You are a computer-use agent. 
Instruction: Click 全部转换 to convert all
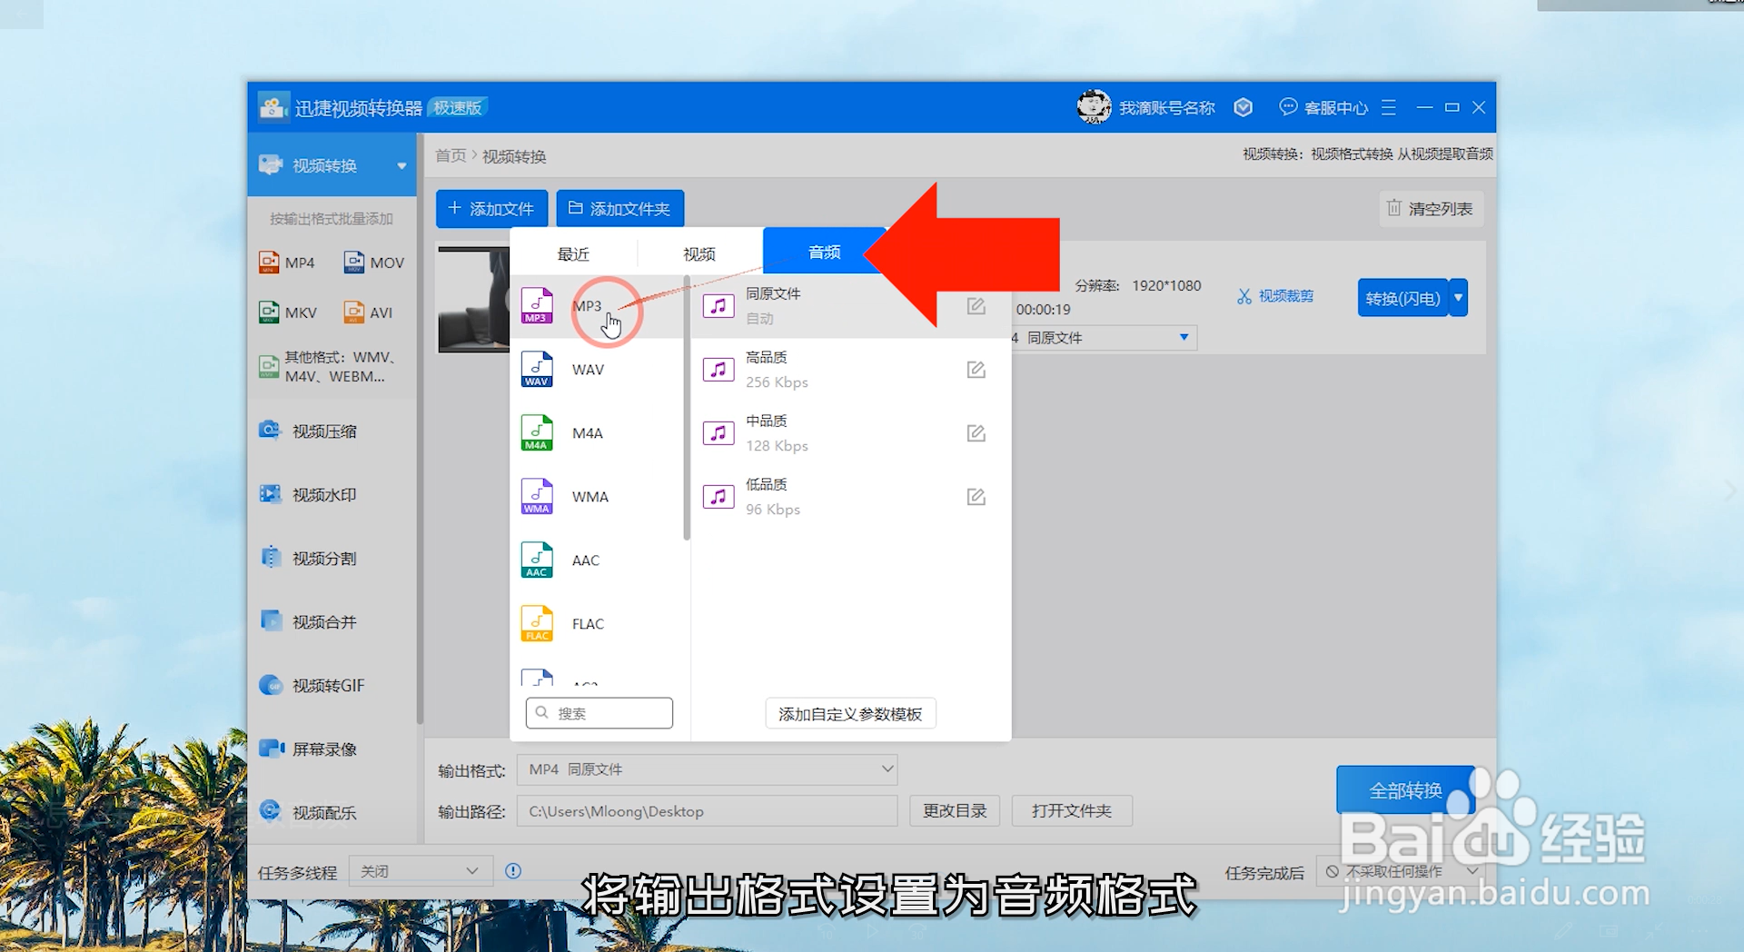click(x=1405, y=790)
